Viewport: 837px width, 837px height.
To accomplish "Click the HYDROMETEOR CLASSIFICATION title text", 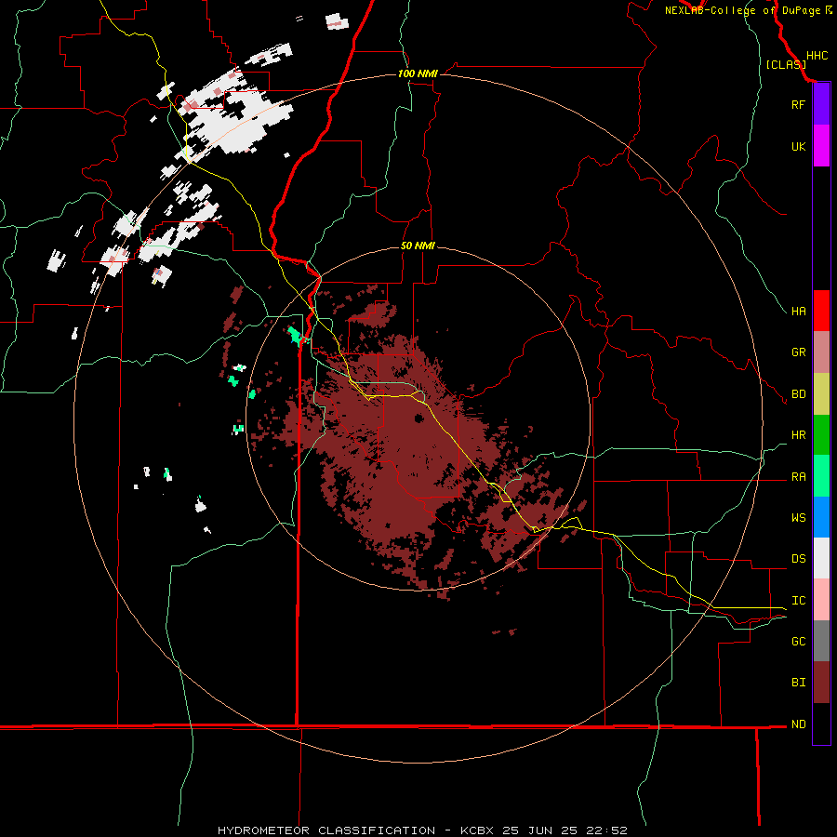I will [326, 830].
